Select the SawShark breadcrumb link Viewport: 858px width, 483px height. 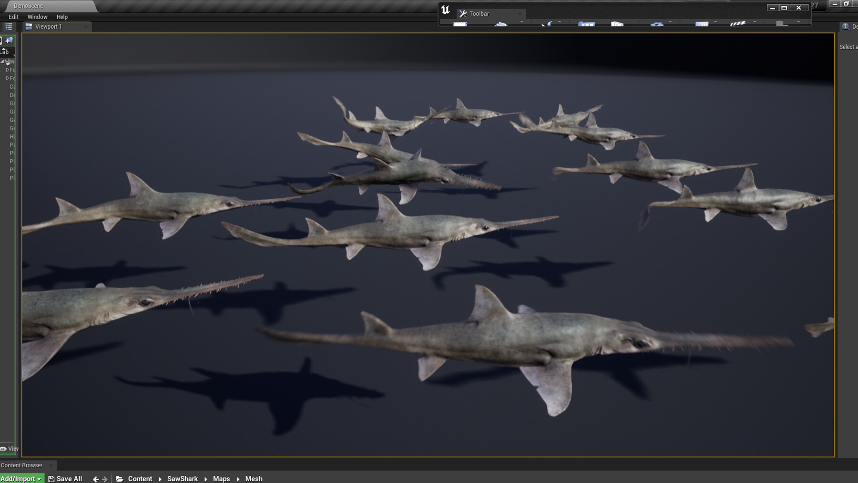(x=182, y=479)
